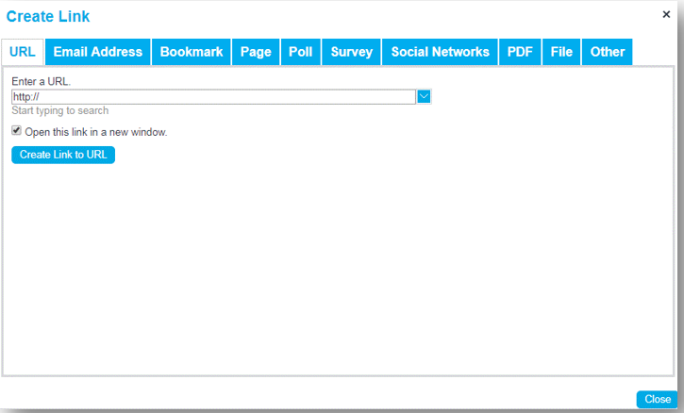Select the URL tab
This screenshot has height=413, width=684.
(23, 52)
